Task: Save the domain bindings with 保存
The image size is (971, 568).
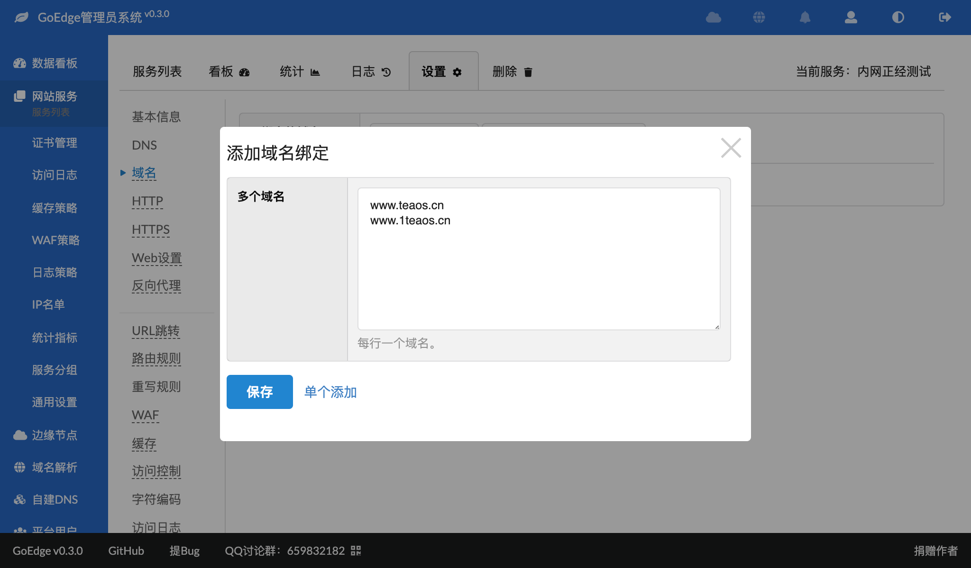Action: pos(260,392)
